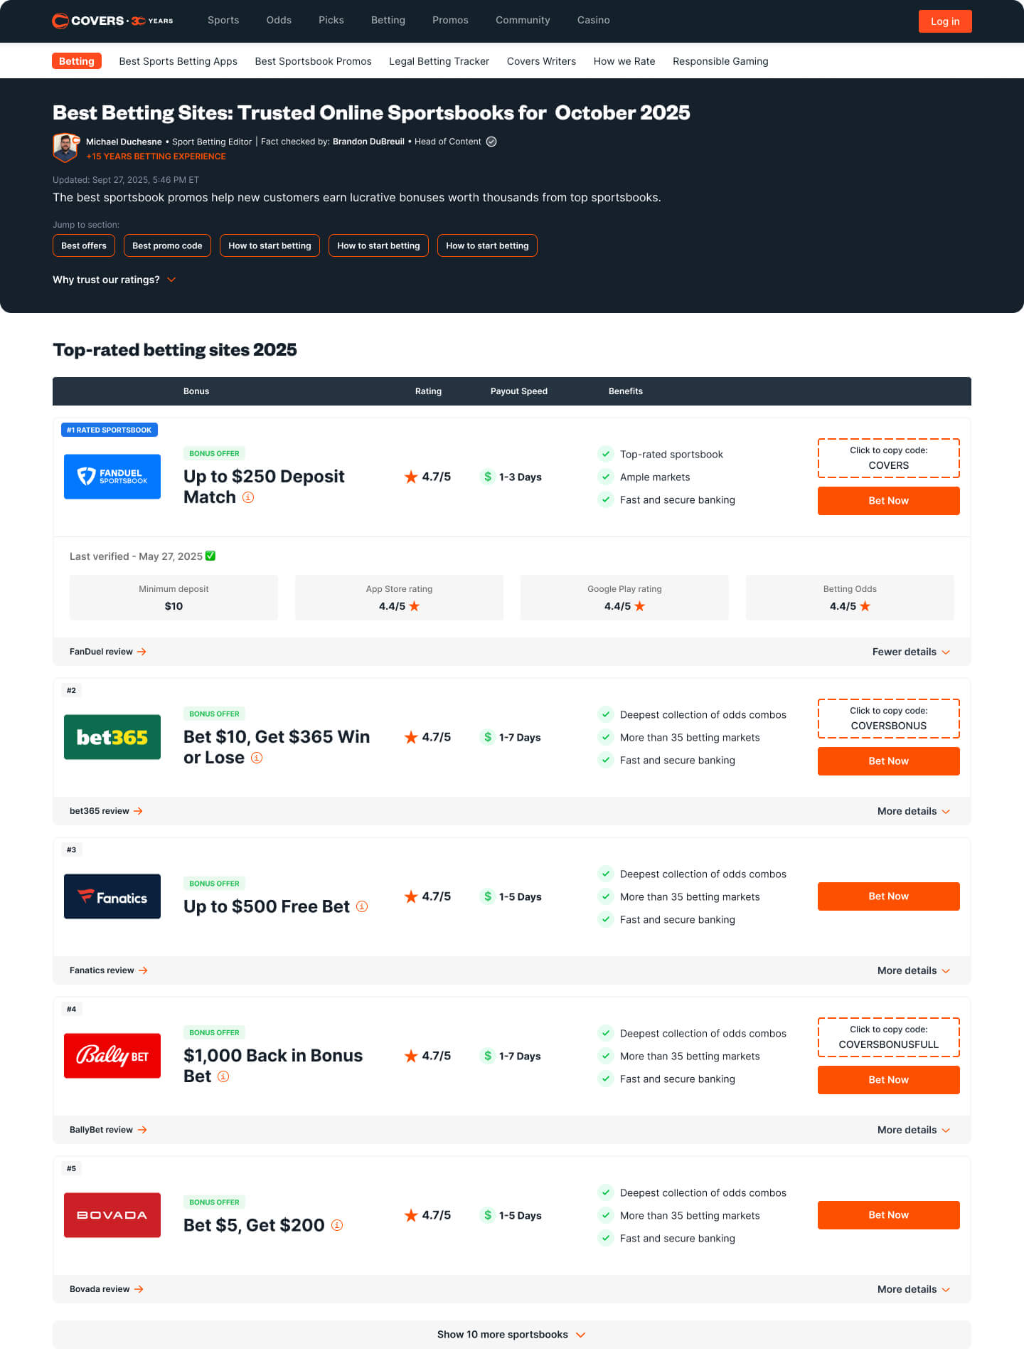Click the #1 RATED SPORTSBOOK badge
Screen dimensions: 1024x1366
coord(110,430)
